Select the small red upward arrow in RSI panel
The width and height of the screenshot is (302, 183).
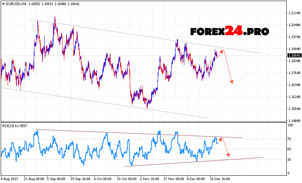[x=220, y=140]
